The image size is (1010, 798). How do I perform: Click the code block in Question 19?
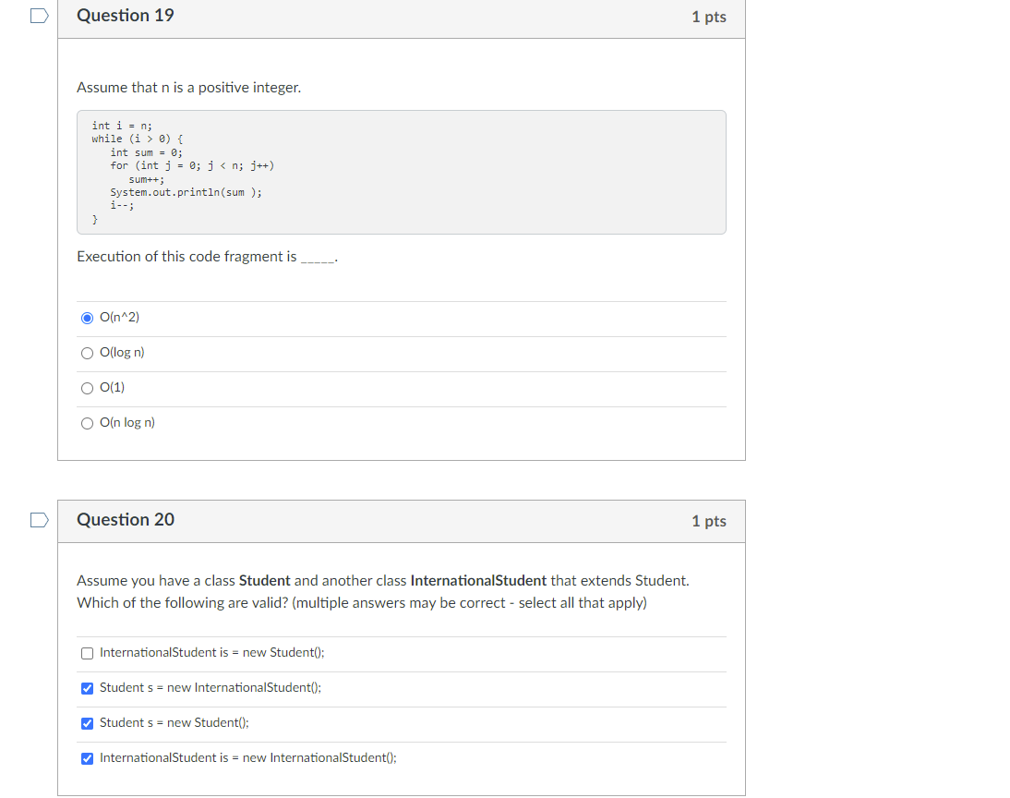pyautogui.click(x=400, y=172)
